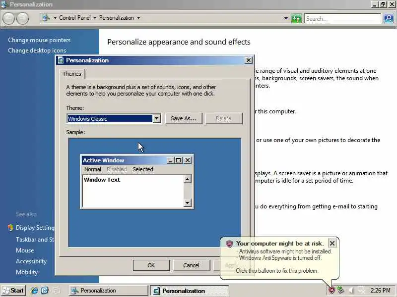Screen dimensions: 397x297
Task: Click the Personalization dialog title bar icon
Action: tap(61, 60)
